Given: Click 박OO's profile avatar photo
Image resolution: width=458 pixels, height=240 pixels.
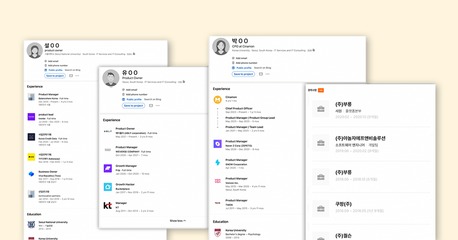Looking at the screenshot, I should [221, 46].
